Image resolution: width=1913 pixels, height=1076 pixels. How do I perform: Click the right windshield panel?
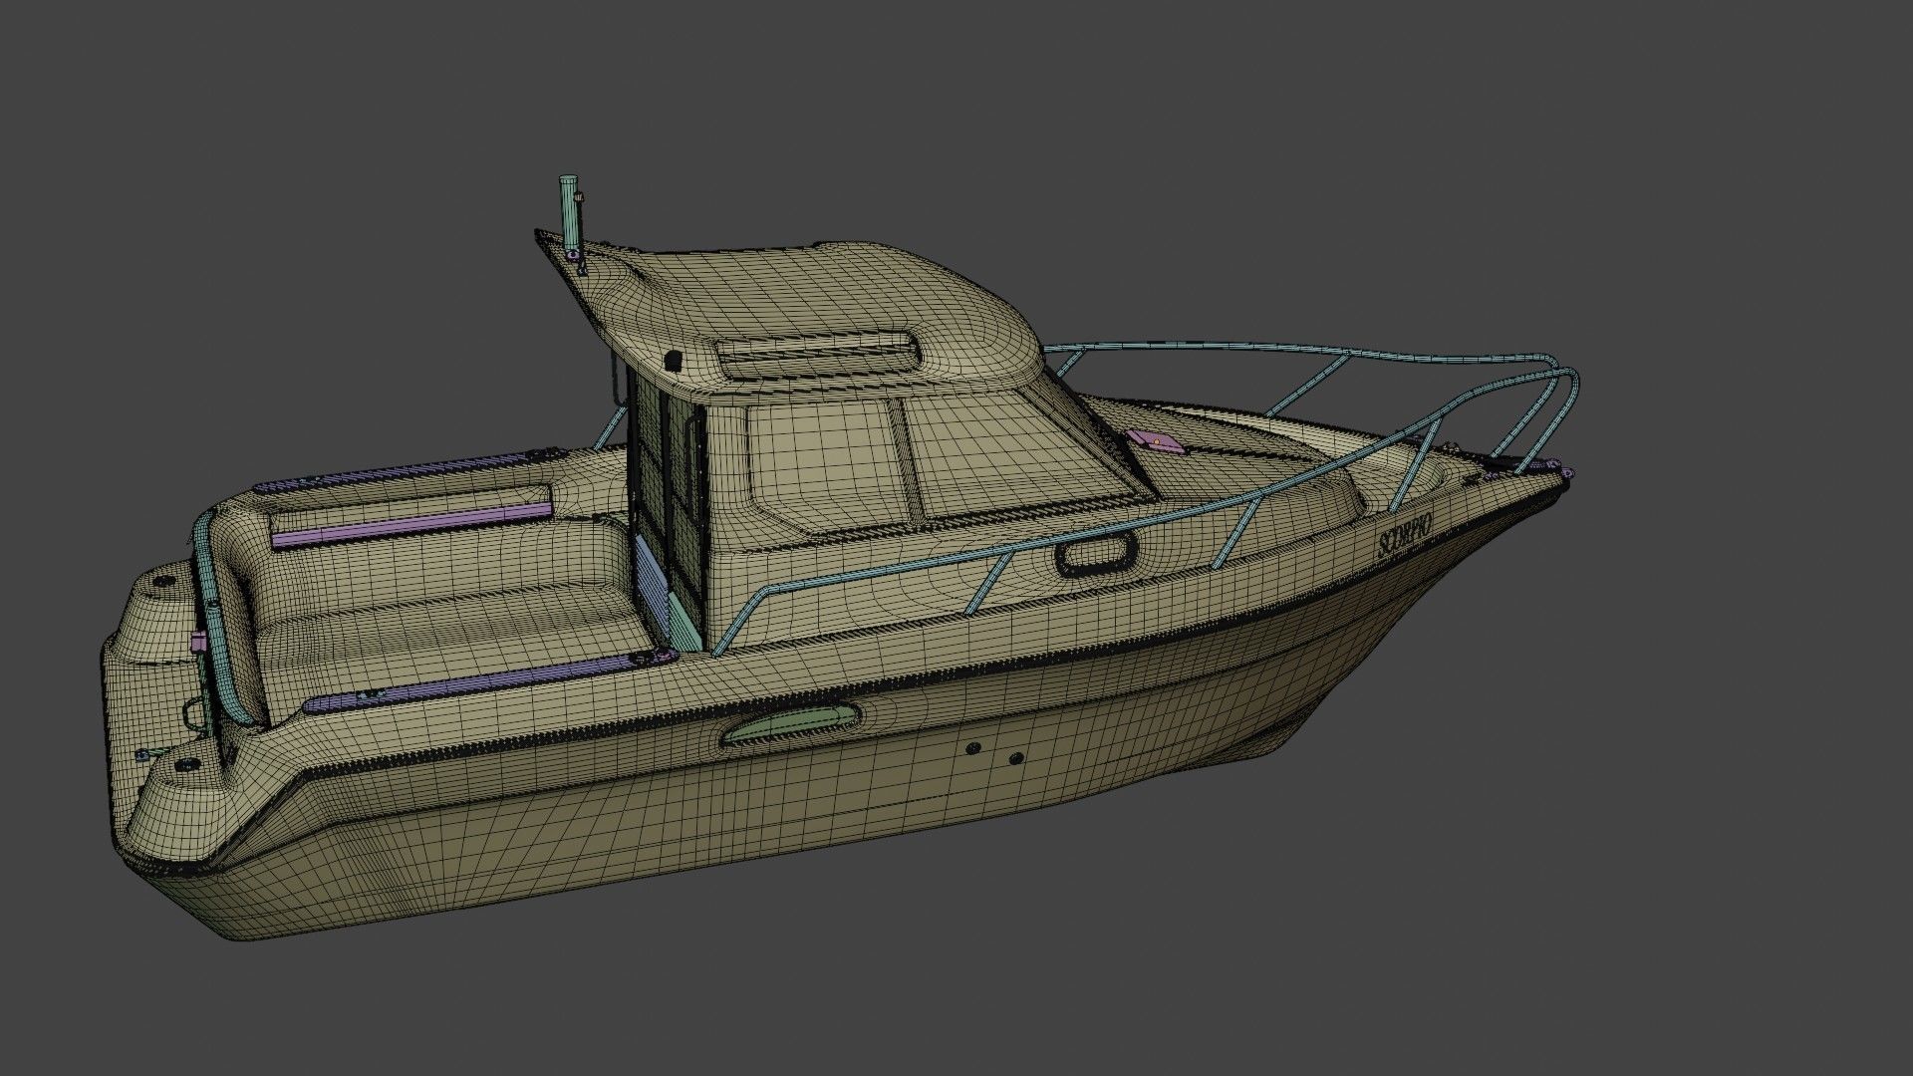pyautogui.click(x=1006, y=456)
